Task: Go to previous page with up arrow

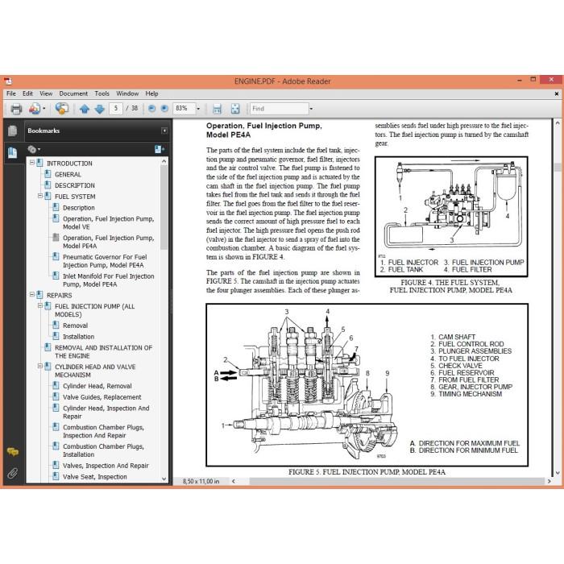Action: pos(85,109)
